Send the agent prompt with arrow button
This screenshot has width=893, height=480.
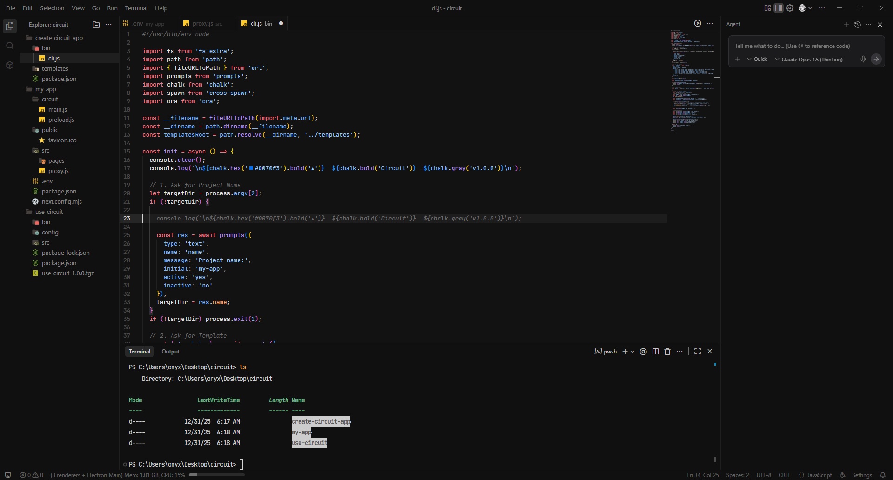876,59
